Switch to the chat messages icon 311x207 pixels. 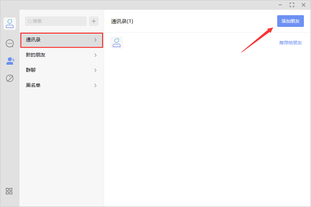click(x=10, y=43)
